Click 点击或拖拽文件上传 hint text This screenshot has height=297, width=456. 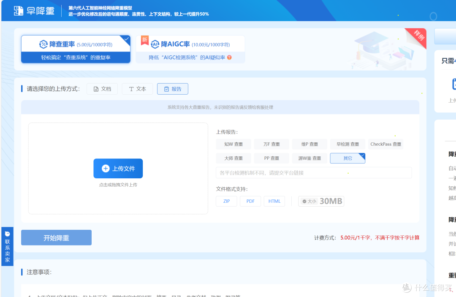tap(118, 185)
